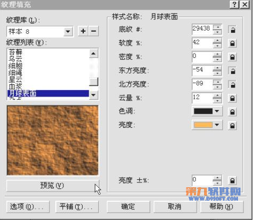This screenshot has height=220, width=253.
Task: Close the 纹理填充 dialog with X
Action: 244,4
